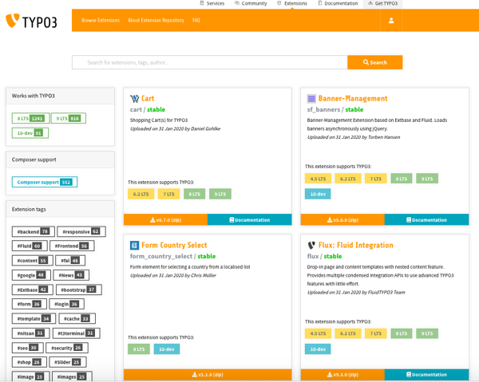Open the Extensions top menu

(x=292, y=4)
